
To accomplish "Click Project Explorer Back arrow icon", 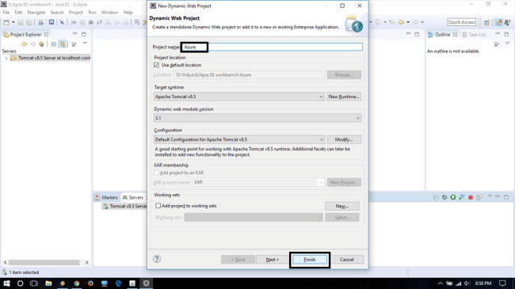I will 25,44.
